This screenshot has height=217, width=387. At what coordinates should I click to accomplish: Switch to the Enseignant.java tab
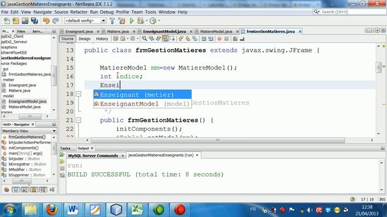(79, 31)
